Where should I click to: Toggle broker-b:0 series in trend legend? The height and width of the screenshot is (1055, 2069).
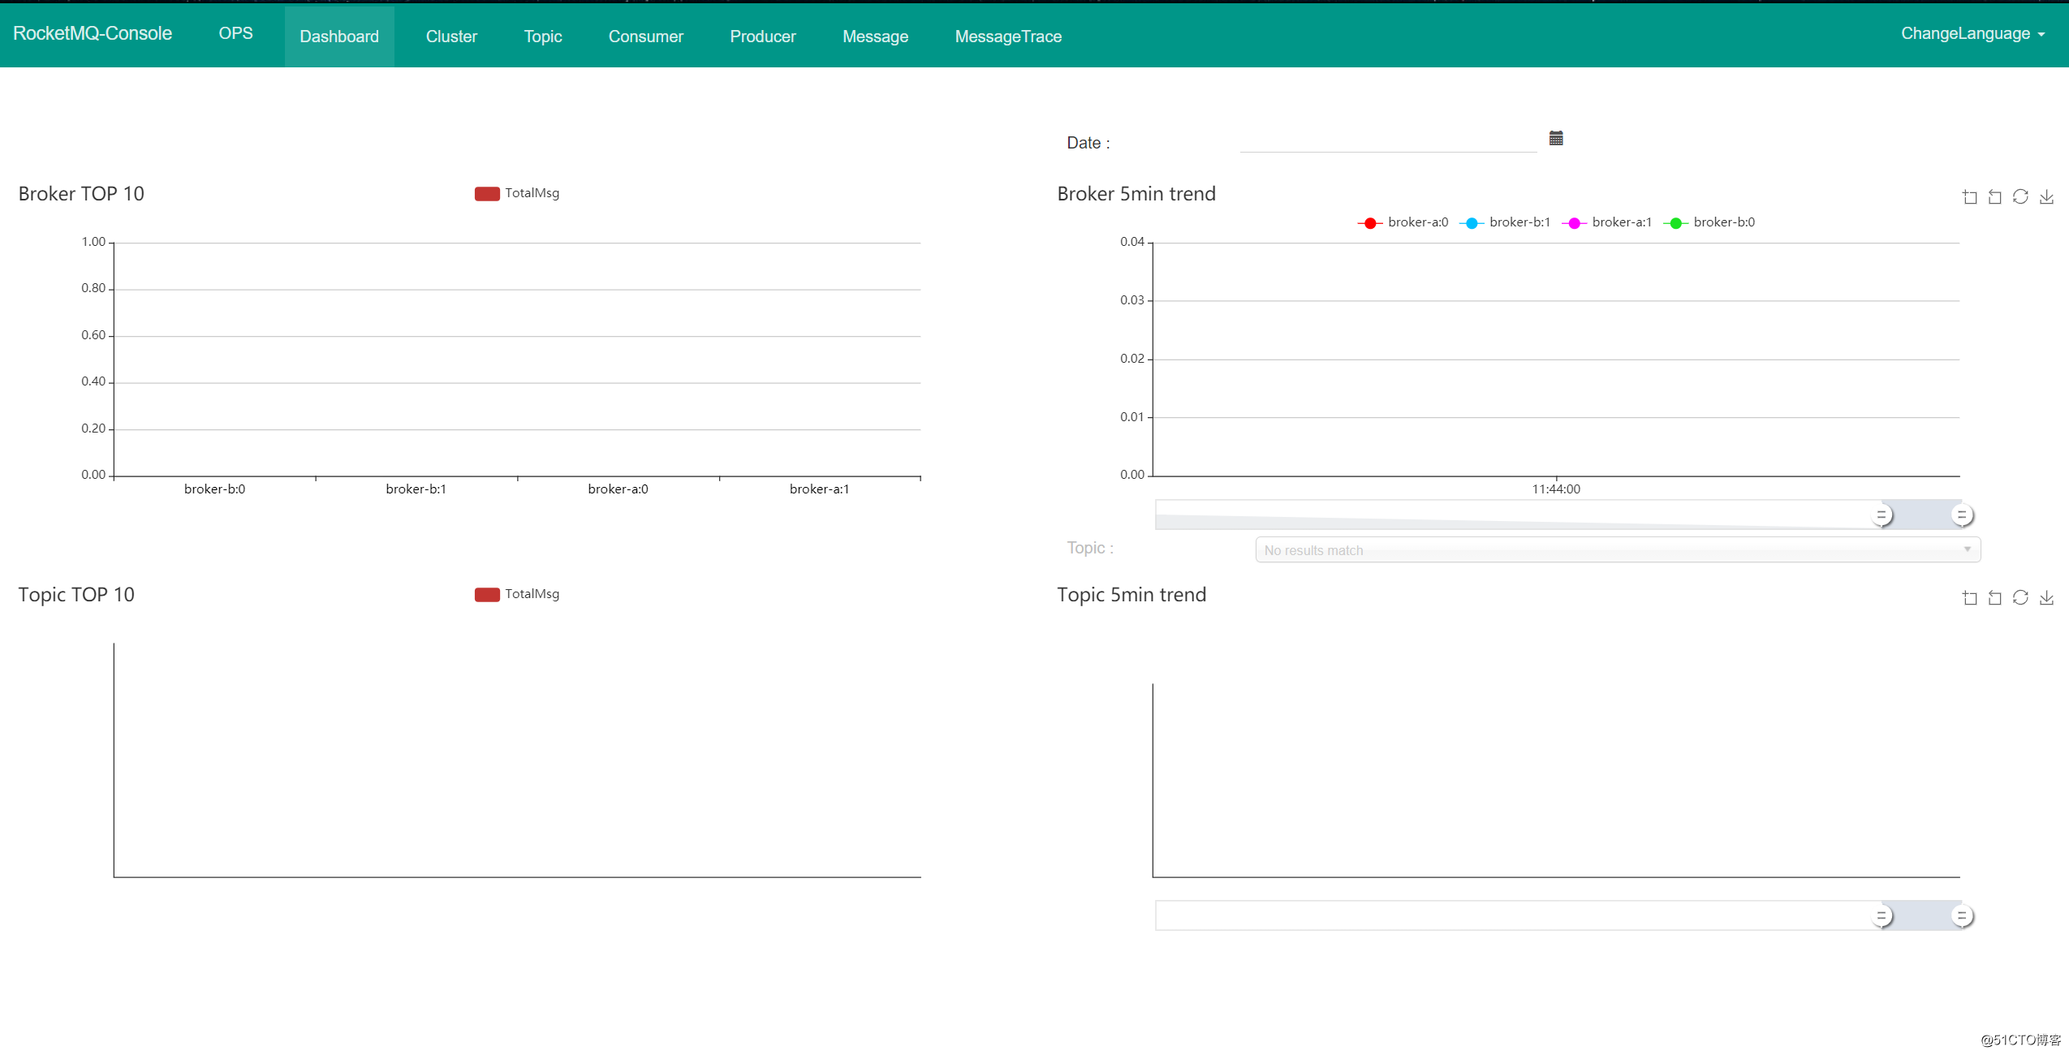click(1709, 222)
